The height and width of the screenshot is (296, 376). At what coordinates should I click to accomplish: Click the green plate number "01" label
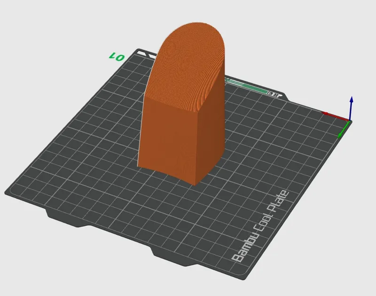click(x=117, y=57)
